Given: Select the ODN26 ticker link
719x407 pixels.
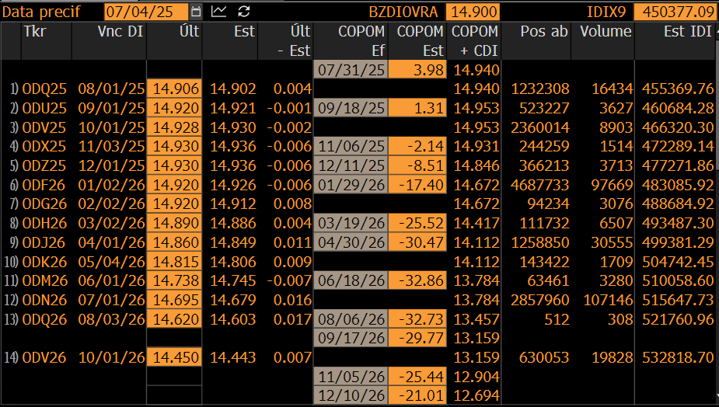Looking at the screenshot, I should coord(44,300).
